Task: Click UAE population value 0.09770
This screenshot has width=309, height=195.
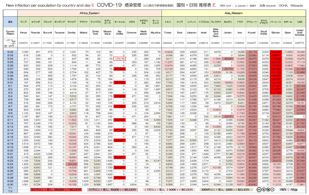Action: click(x=300, y=43)
